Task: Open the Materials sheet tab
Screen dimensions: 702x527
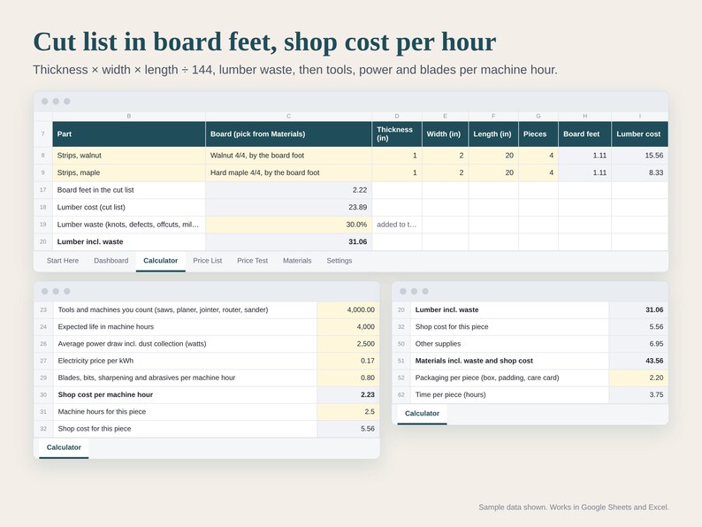Action: point(297,261)
